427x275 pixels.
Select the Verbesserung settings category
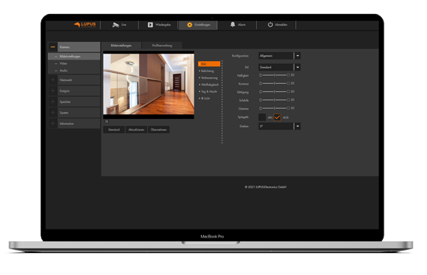(209, 78)
